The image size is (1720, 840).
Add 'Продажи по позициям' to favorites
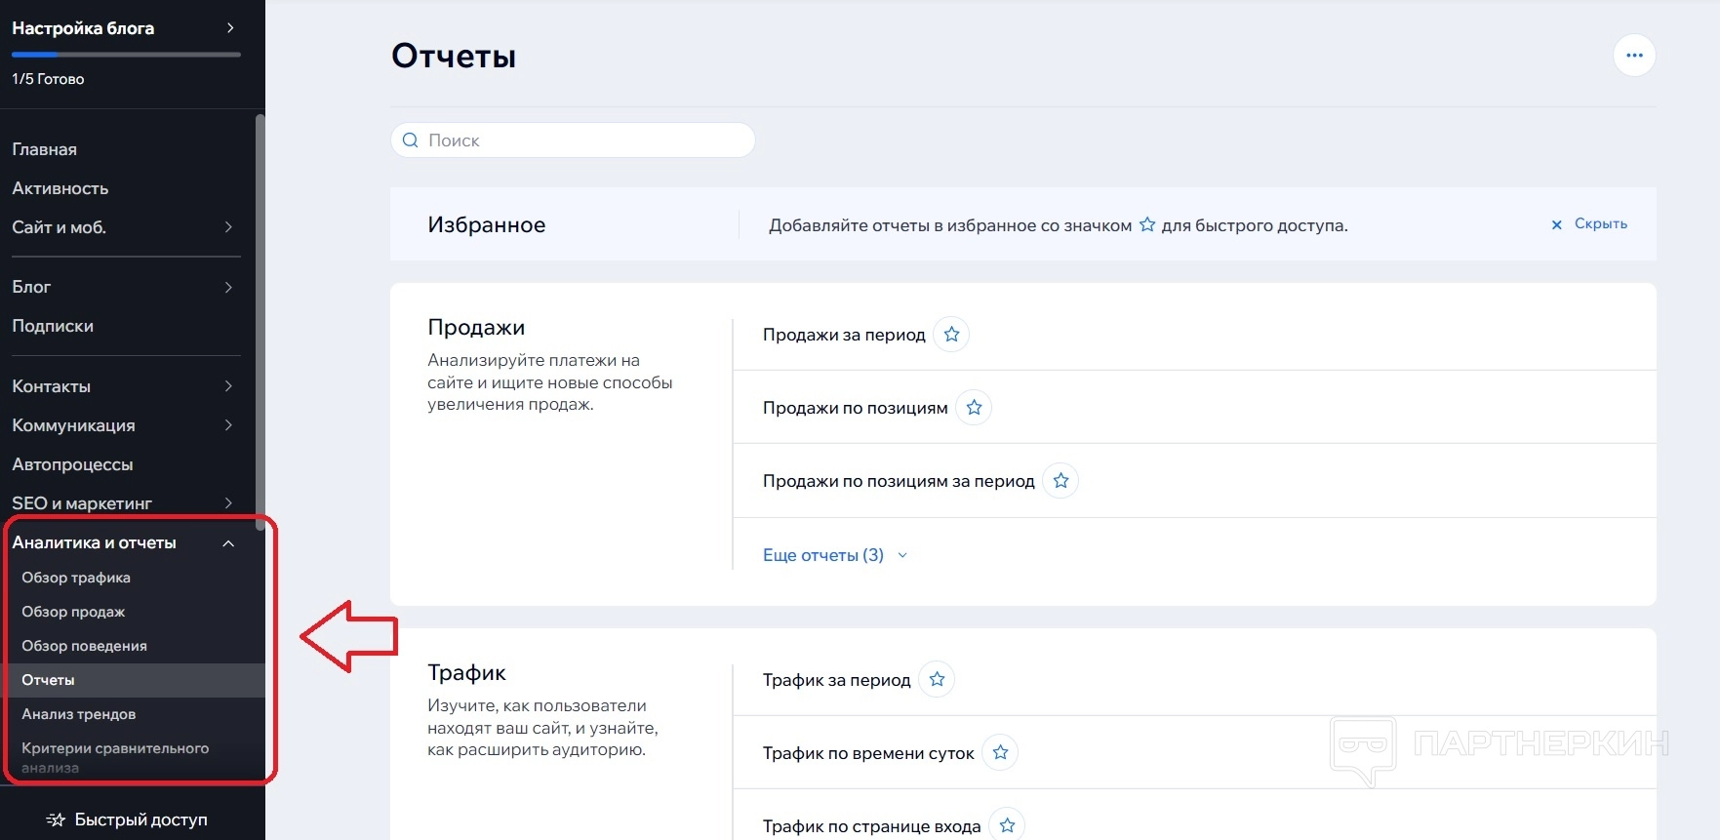pyautogui.click(x=974, y=408)
